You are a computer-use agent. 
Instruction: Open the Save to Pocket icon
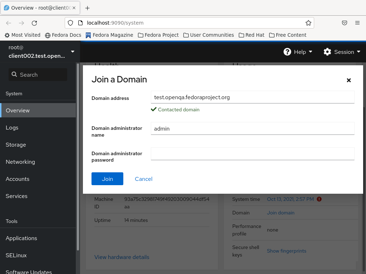pos(345,23)
